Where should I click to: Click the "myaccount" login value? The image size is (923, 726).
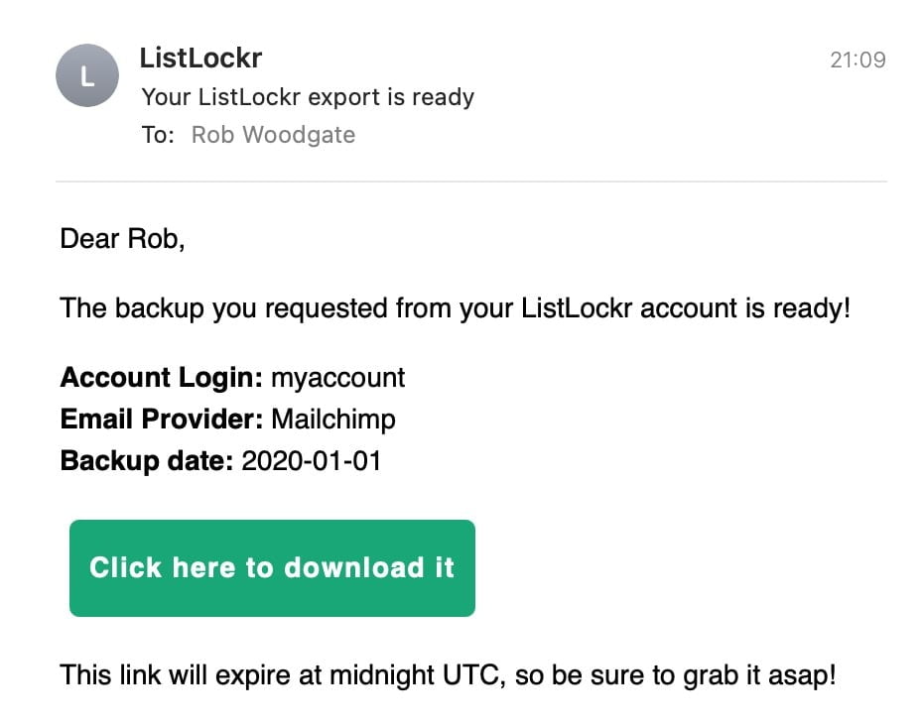pyautogui.click(x=337, y=378)
